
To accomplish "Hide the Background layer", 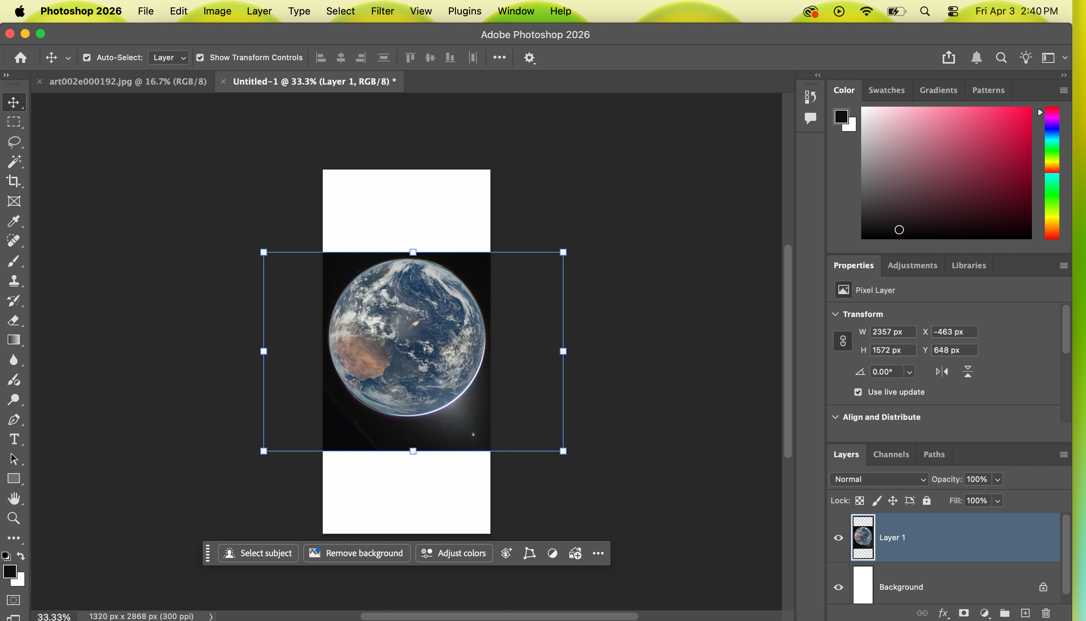I will click(x=839, y=587).
